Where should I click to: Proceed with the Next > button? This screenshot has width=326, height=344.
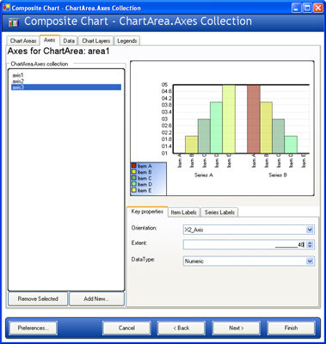237,328
